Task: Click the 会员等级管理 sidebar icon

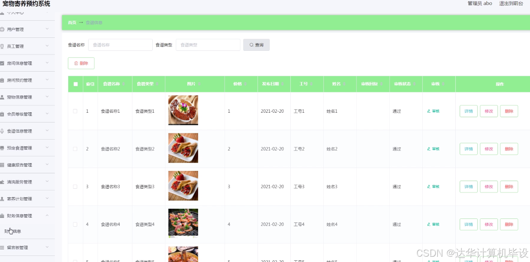Action: [x=2, y=114]
